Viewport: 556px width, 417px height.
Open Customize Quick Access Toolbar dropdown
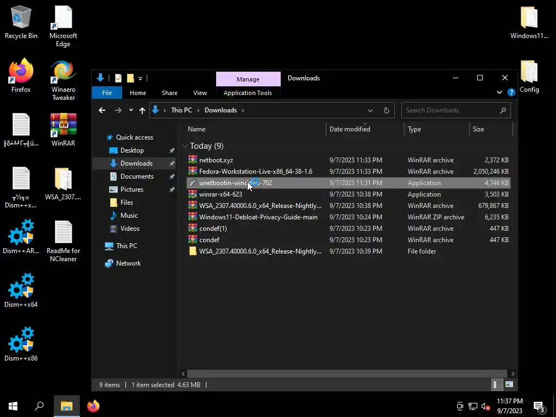click(140, 78)
